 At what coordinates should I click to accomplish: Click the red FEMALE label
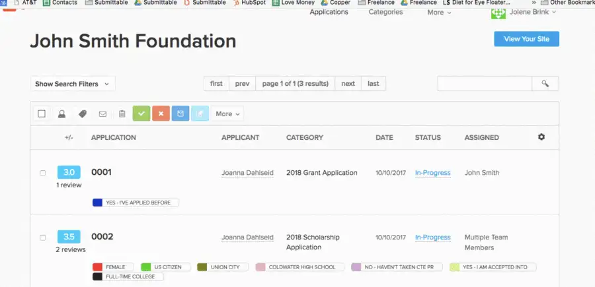(x=113, y=267)
